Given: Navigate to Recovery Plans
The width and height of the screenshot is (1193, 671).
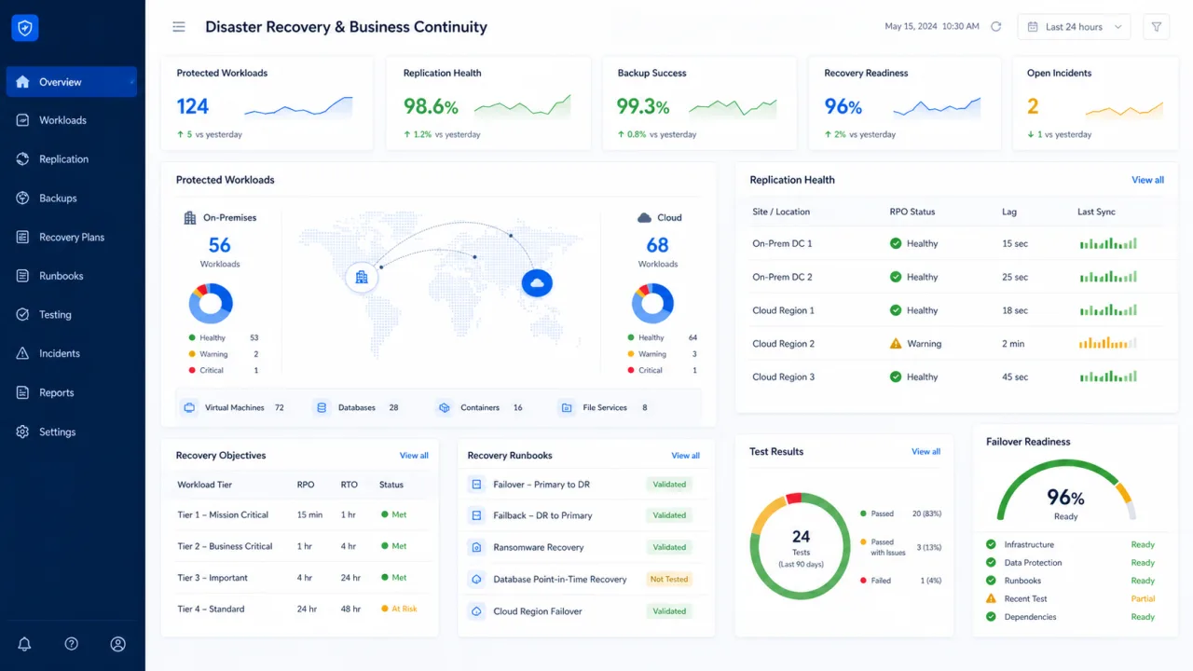Looking at the screenshot, I should click(x=72, y=237).
